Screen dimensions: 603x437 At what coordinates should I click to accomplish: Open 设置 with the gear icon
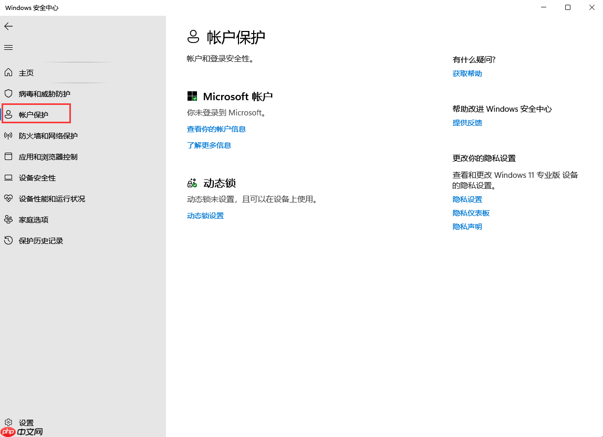click(9, 422)
